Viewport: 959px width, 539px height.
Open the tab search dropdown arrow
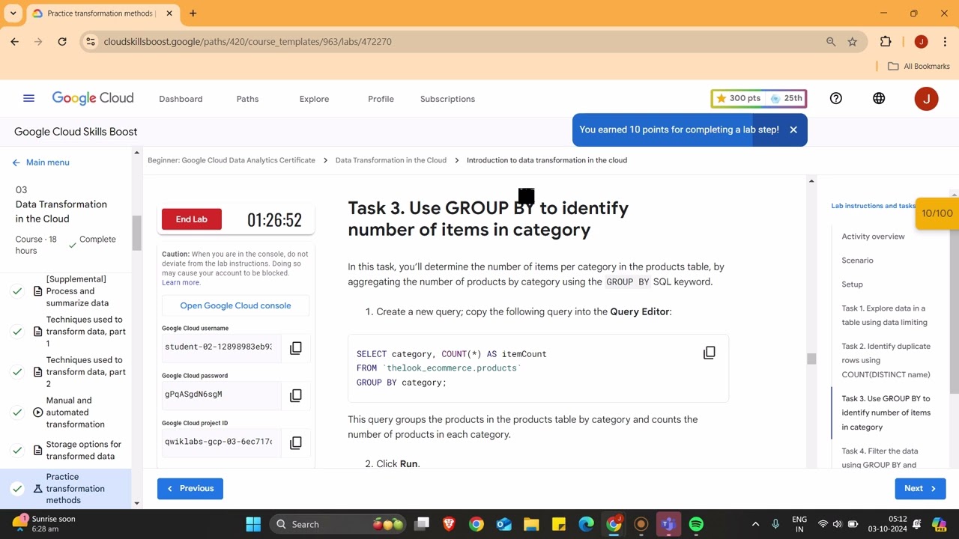(x=13, y=13)
